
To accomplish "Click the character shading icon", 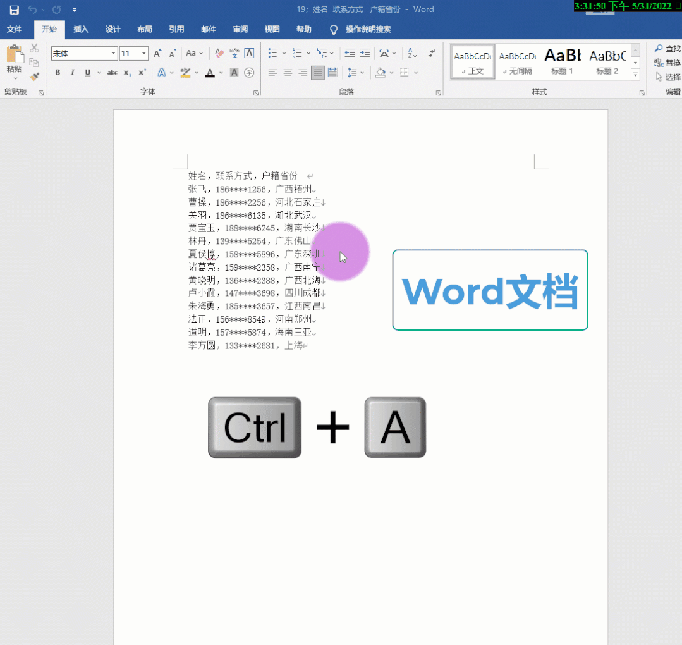I will coord(234,73).
